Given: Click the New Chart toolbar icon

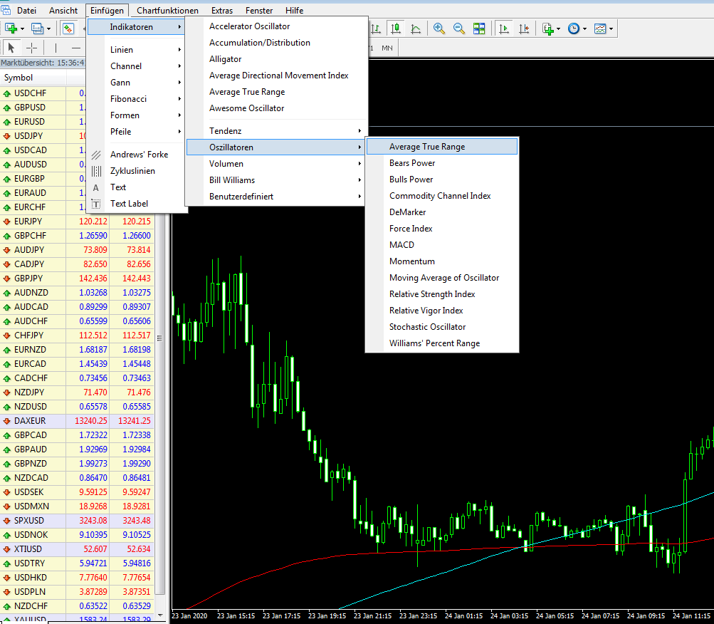Looking at the screenshot, I should (x=11, y=28).
